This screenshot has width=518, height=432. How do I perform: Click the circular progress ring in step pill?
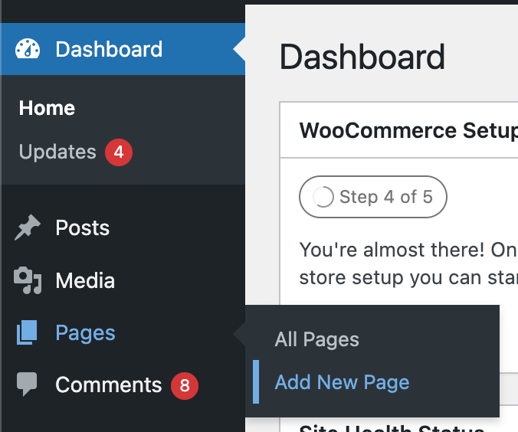(x=323, y=198)
